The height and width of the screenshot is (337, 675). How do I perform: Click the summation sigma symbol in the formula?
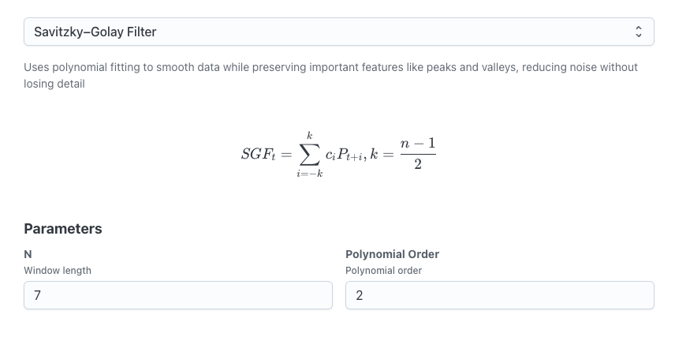pos(309,153)
